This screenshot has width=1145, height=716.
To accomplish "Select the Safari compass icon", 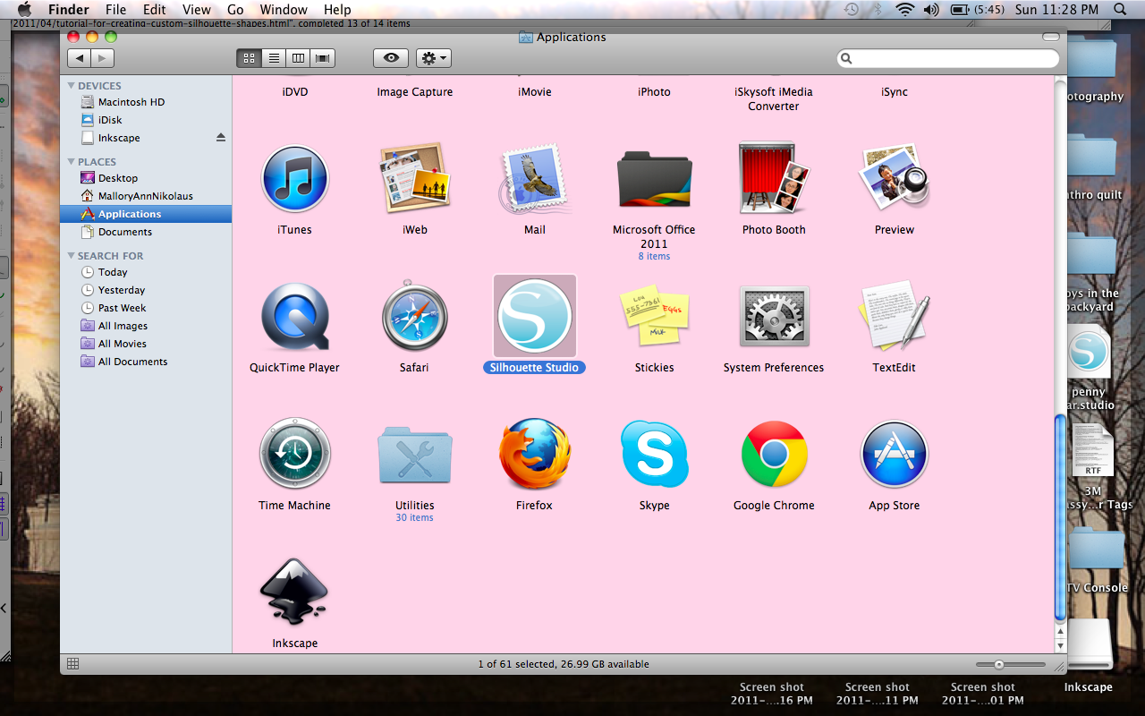I will [414, 318].
